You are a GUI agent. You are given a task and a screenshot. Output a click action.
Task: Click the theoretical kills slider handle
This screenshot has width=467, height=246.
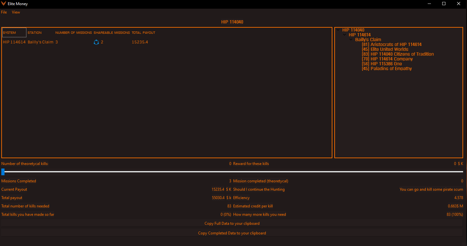point(3,172)
